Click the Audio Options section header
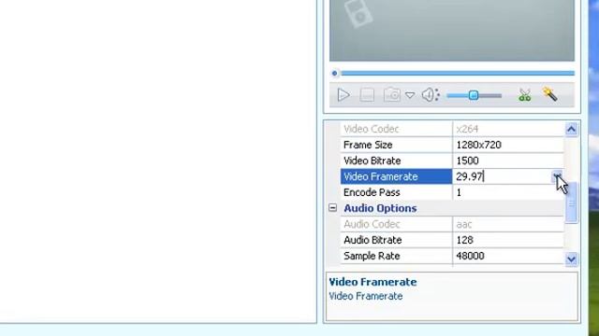599x336 pixels. click(380, 208)
